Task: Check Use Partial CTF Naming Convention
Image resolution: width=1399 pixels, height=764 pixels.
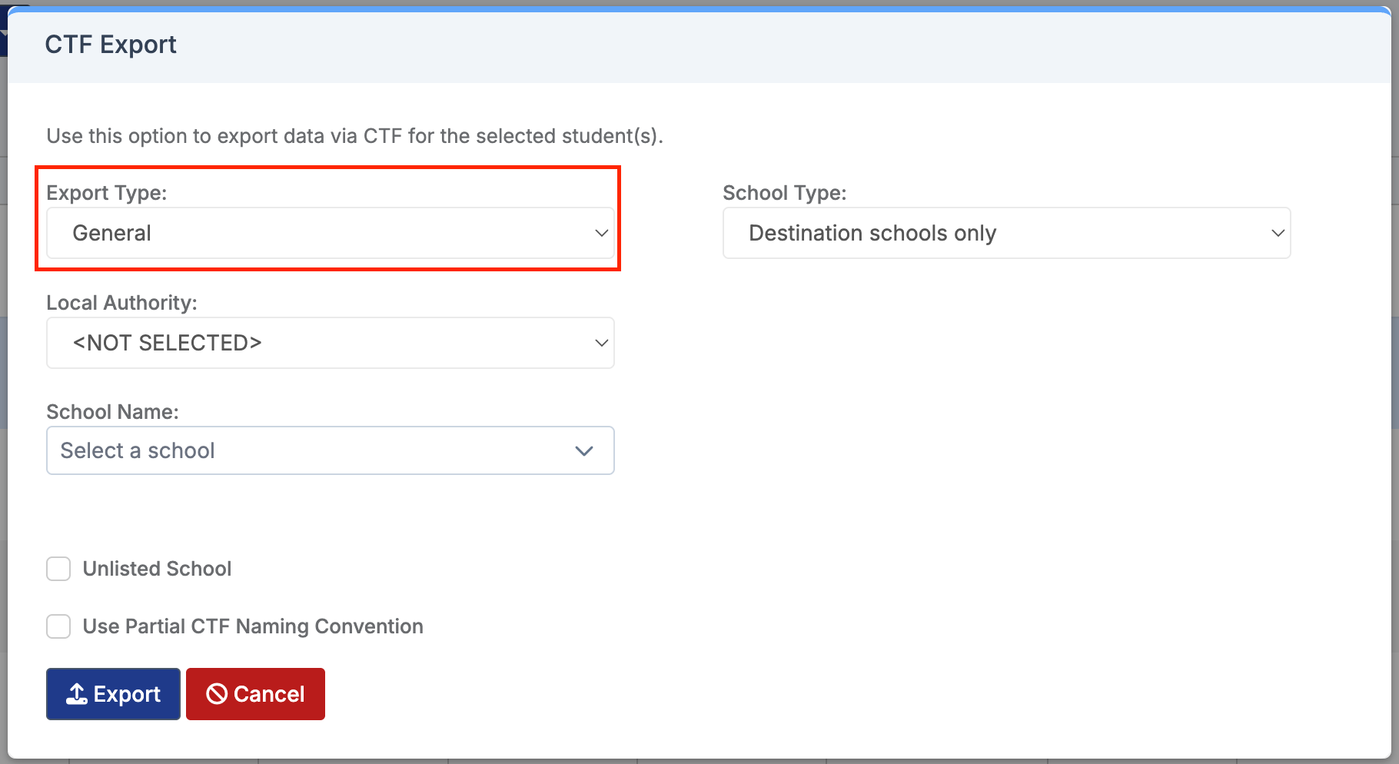Action: pyautogui.click(x=58, y=626)
